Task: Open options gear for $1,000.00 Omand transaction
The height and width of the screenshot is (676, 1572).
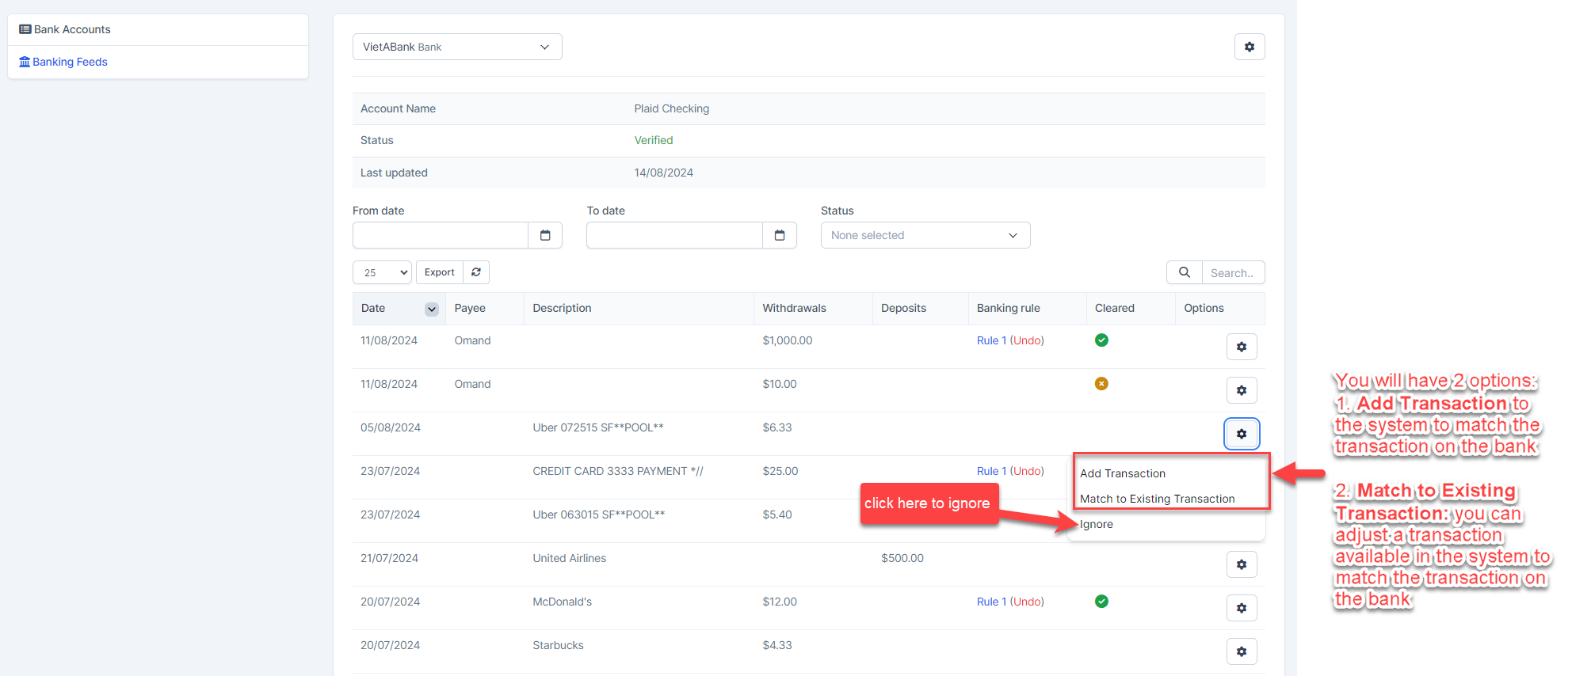Action: [1241, 347]
